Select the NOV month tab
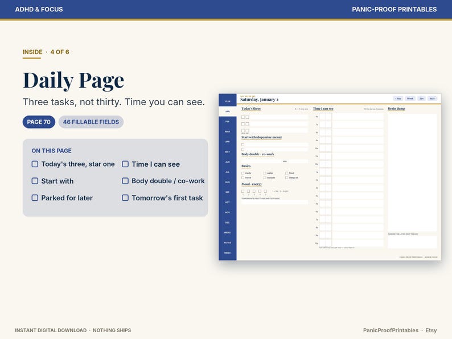This screenshot has height=339, width=452. (x=228, y=212)
